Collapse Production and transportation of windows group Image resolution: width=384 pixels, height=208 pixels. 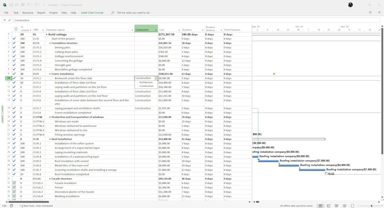[50, 117]
